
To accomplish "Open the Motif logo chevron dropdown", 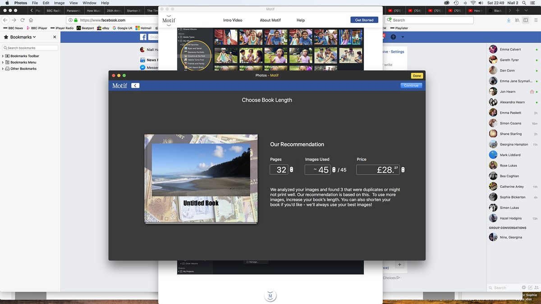I will pos(169,25).
